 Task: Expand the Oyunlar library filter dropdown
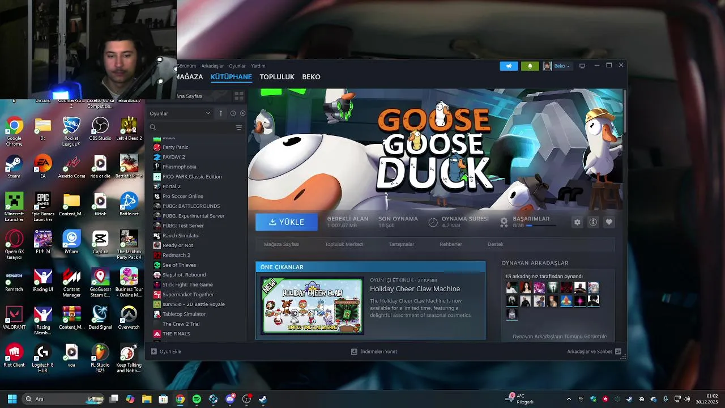pos(180,113)
